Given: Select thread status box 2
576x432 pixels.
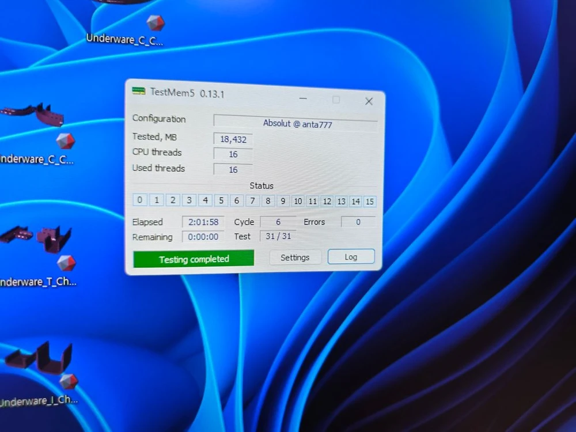Looking at the screenshot, I should point(173,200).
